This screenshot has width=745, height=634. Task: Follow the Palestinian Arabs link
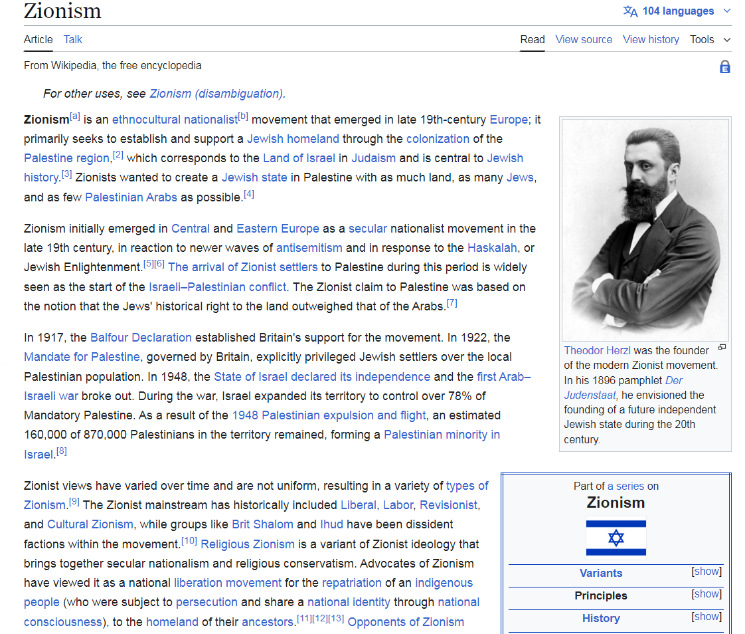click(x=131, y=197)
